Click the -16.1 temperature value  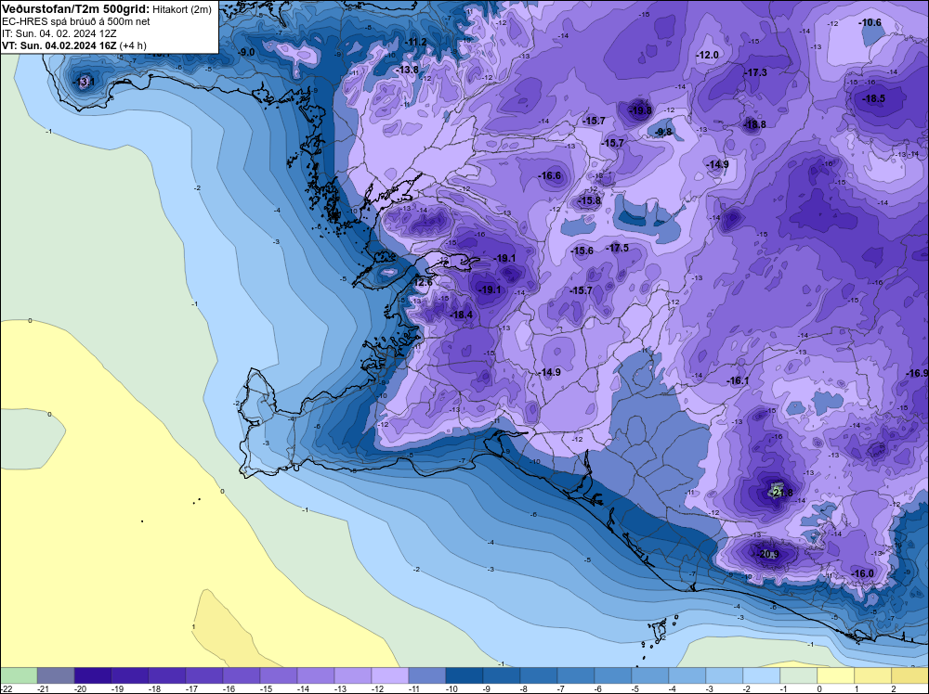(738, 381)
